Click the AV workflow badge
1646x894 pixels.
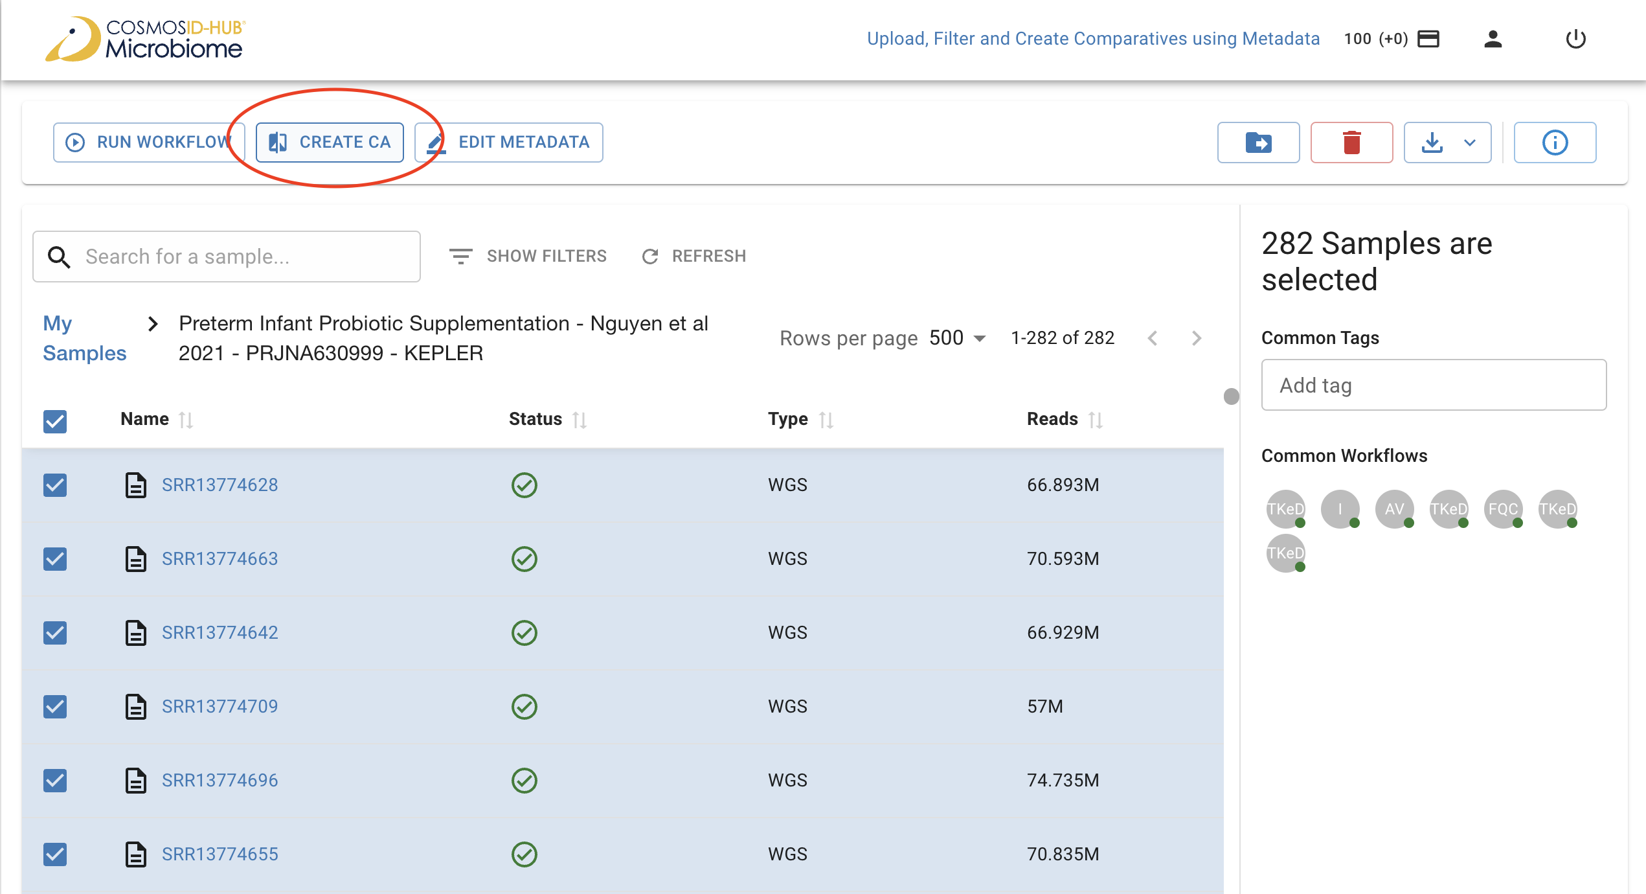point(1393,509)
